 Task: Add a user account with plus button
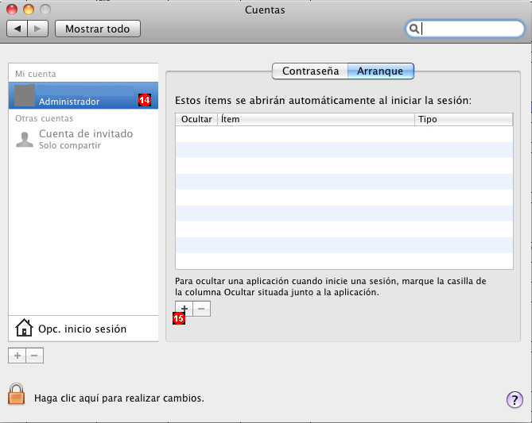(17, 356)
